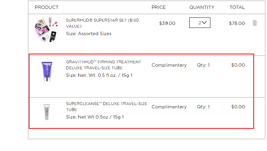Click Qty: 1 on the SuperCleanse row

click(203, 107)
